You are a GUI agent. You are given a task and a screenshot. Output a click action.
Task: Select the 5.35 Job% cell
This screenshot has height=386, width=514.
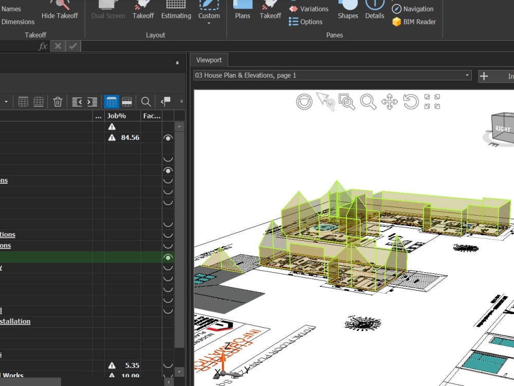click(123, 365)
